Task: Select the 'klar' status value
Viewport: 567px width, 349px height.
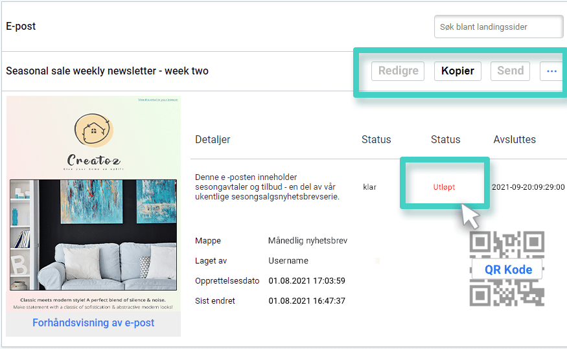Action: tap(369, 187)
